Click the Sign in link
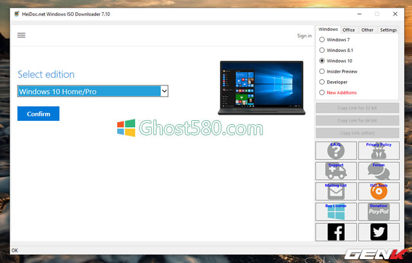 click(x=304, y=36)
